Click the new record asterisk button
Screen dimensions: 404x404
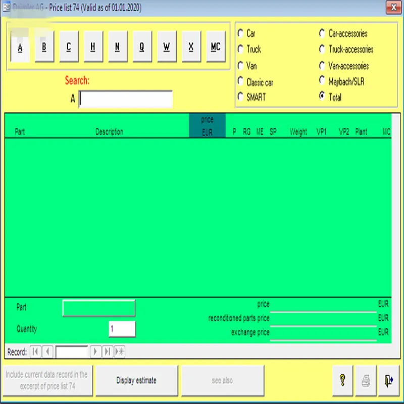pyautogui.click(x=120, y=351)
